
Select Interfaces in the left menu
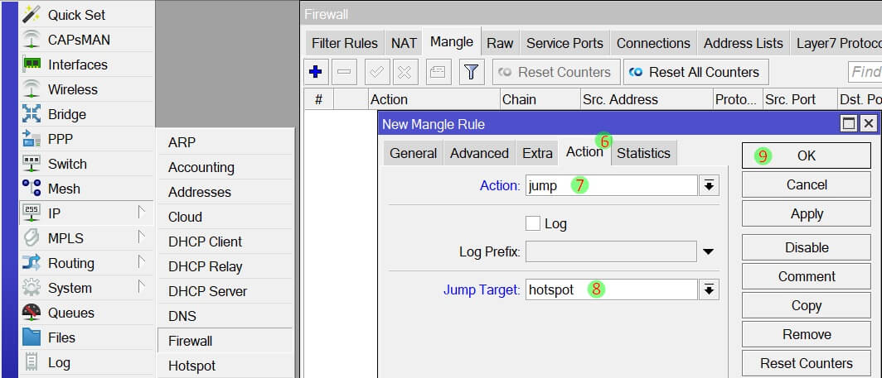click(x=77, y=65)
